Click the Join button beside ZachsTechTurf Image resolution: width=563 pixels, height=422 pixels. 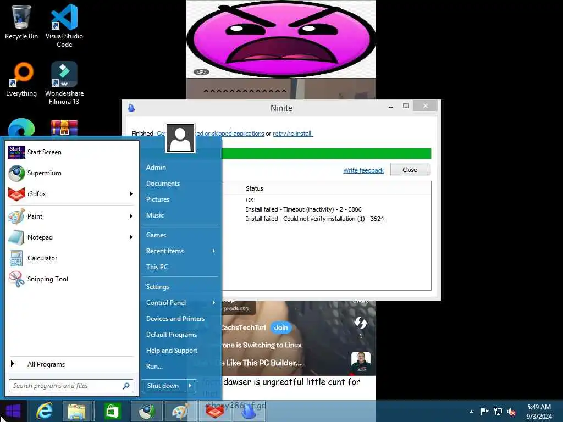(281, 327)
